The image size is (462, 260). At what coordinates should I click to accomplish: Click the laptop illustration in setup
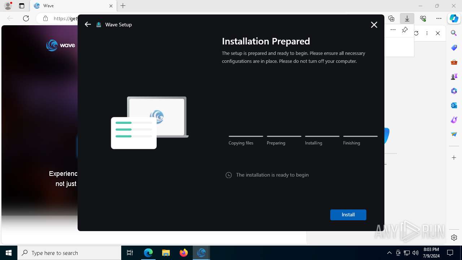click(x=150, y=123)
